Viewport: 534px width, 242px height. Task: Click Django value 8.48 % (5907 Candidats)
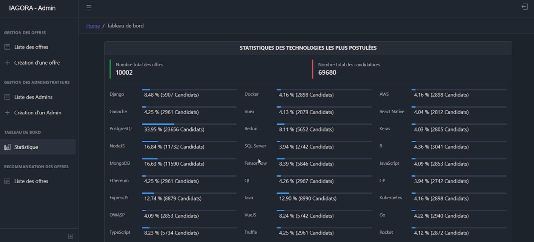pyautogui.click(x=172, y=95)
